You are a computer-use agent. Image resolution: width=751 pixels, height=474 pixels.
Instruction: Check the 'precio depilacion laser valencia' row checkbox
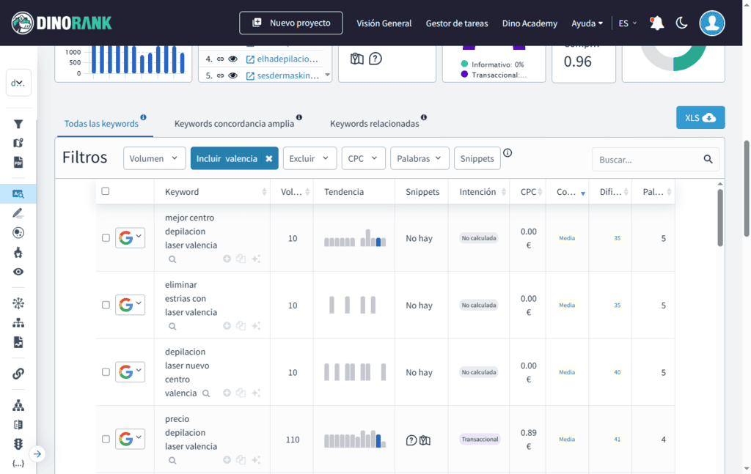click(x=106, y=440)
